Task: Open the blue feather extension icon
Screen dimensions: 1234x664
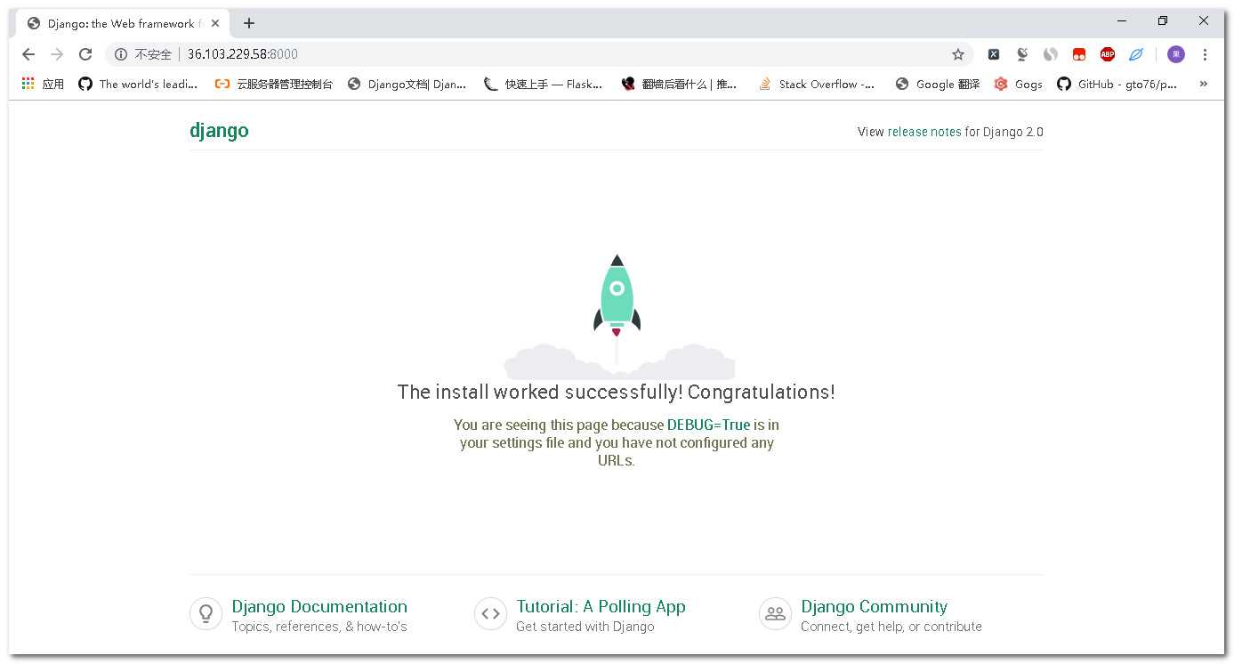Action: click(x=1136, y=54)
